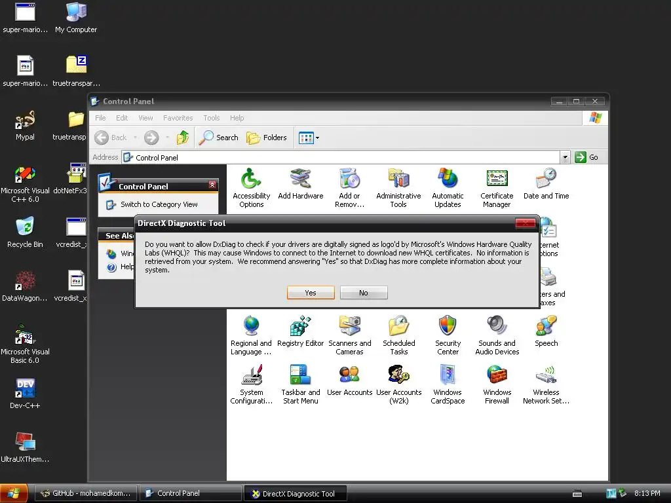Select the Dev-C++ desktop shortcut
Viewport: 671px width, 503px height.
pyautogui.click(x=25, y=394)
